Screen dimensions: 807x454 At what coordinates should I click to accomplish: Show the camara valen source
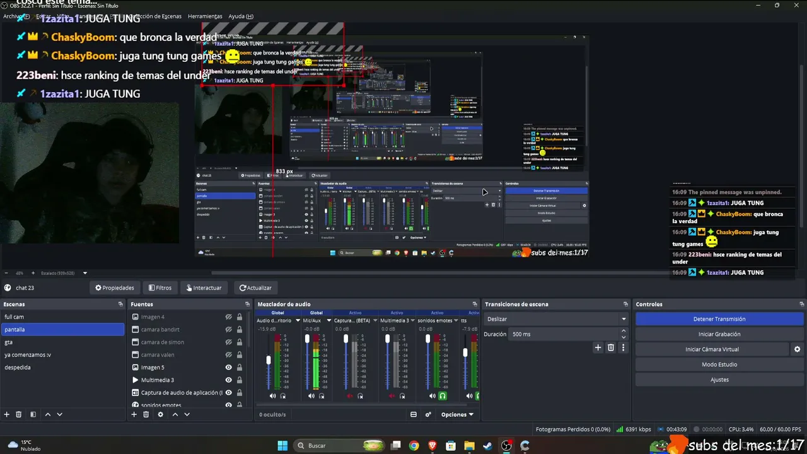coord(229,355)
